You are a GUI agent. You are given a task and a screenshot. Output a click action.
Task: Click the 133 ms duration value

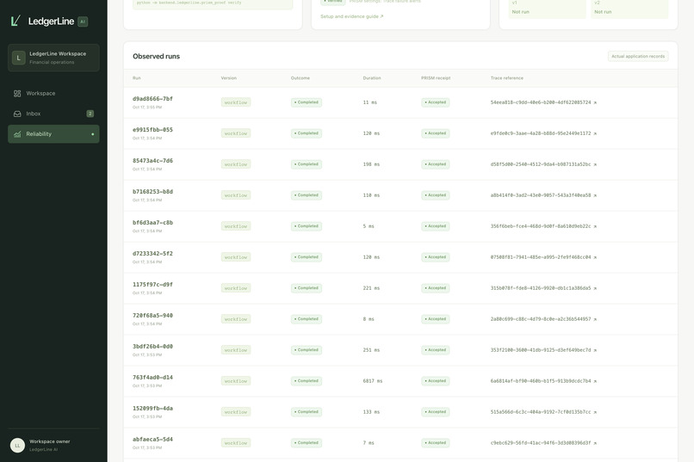(x=371, y=412)
